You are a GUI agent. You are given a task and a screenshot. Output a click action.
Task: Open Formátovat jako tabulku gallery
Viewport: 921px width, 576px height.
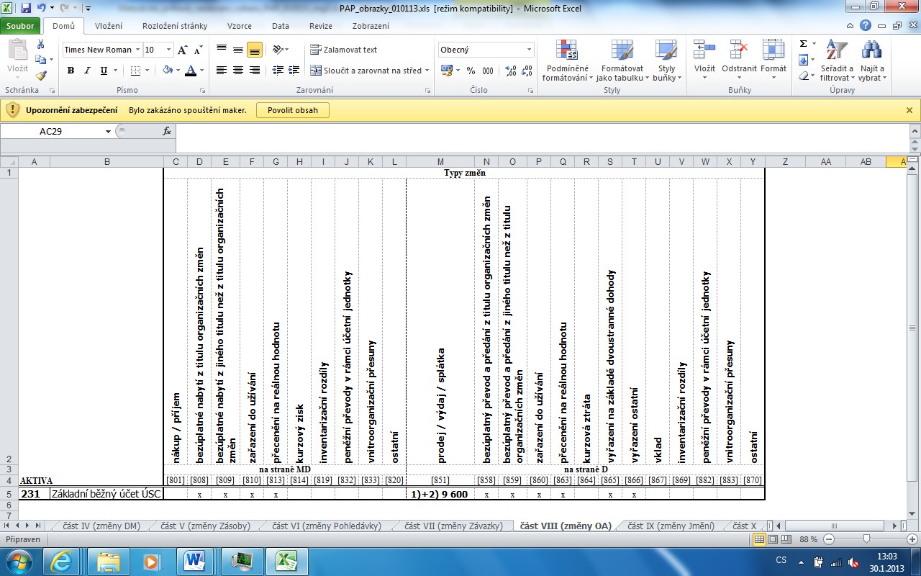click(622, 60)
